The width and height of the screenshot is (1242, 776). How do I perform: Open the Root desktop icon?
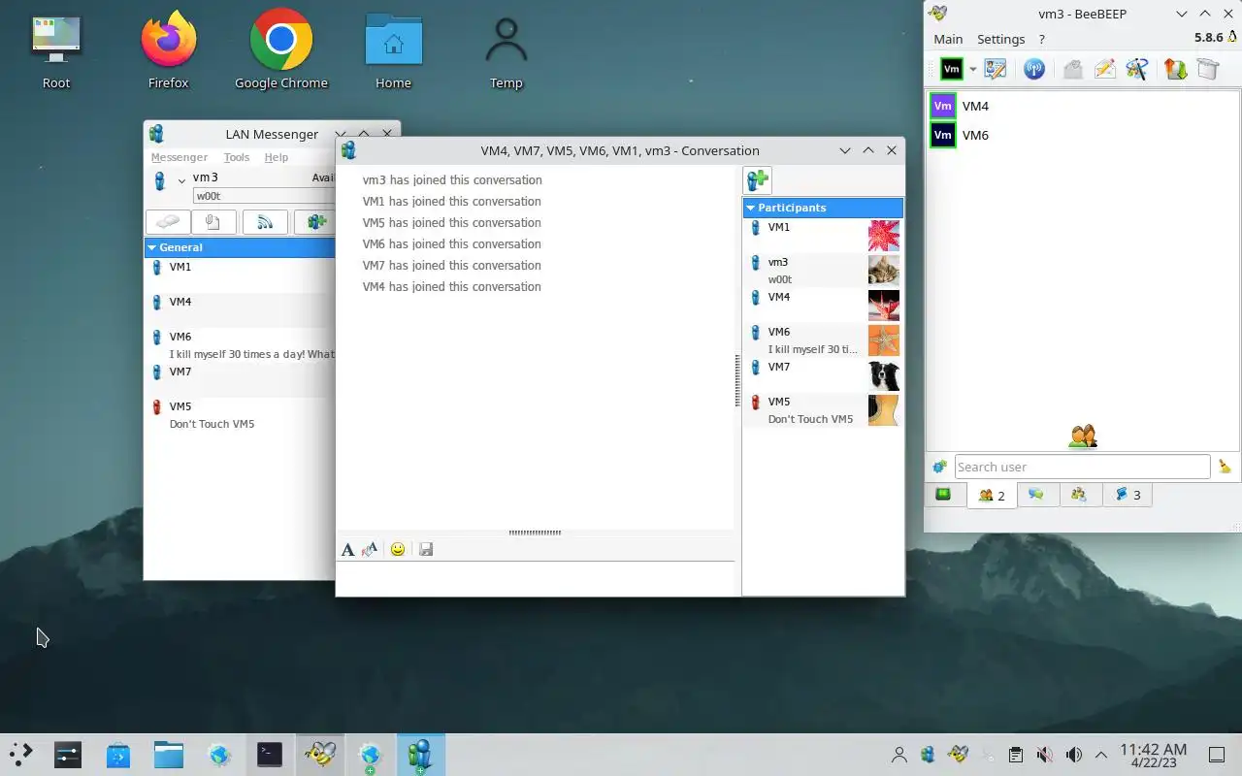click(56, 50)
